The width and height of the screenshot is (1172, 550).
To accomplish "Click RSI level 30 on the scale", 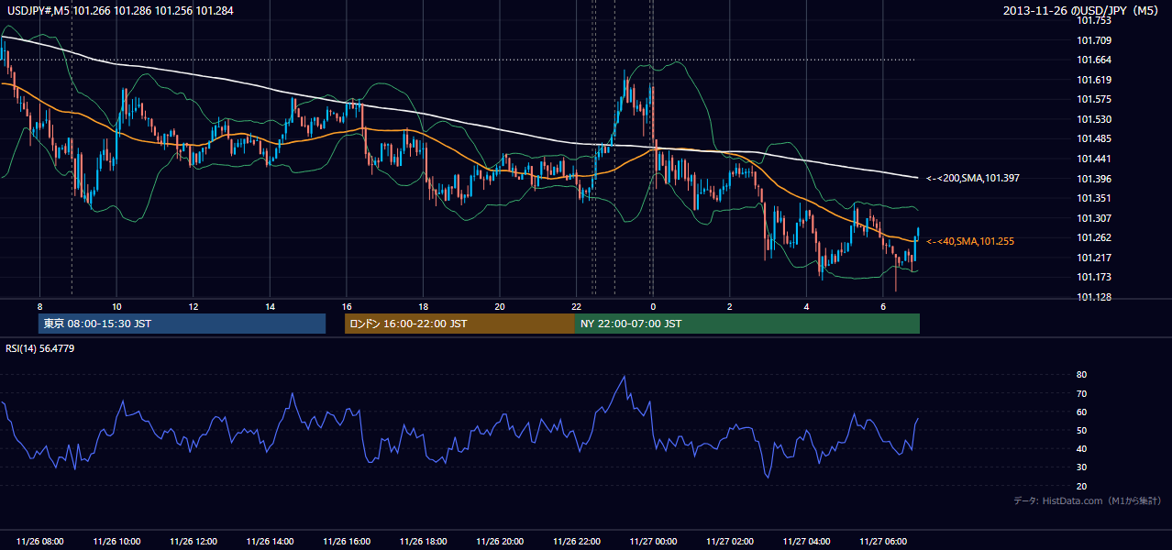I will pos(1081,467).
